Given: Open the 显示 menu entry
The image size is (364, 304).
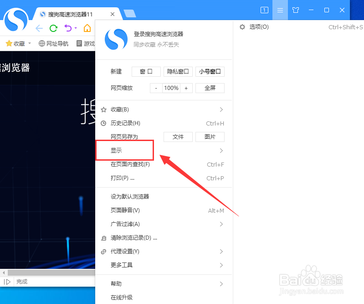Looking at the screenshot, I should click(x=164, y=151).
